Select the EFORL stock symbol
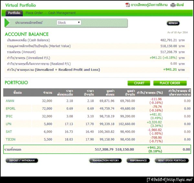This screenshot has height=183, width=194. pyautogui.click(x=11, y=109)
